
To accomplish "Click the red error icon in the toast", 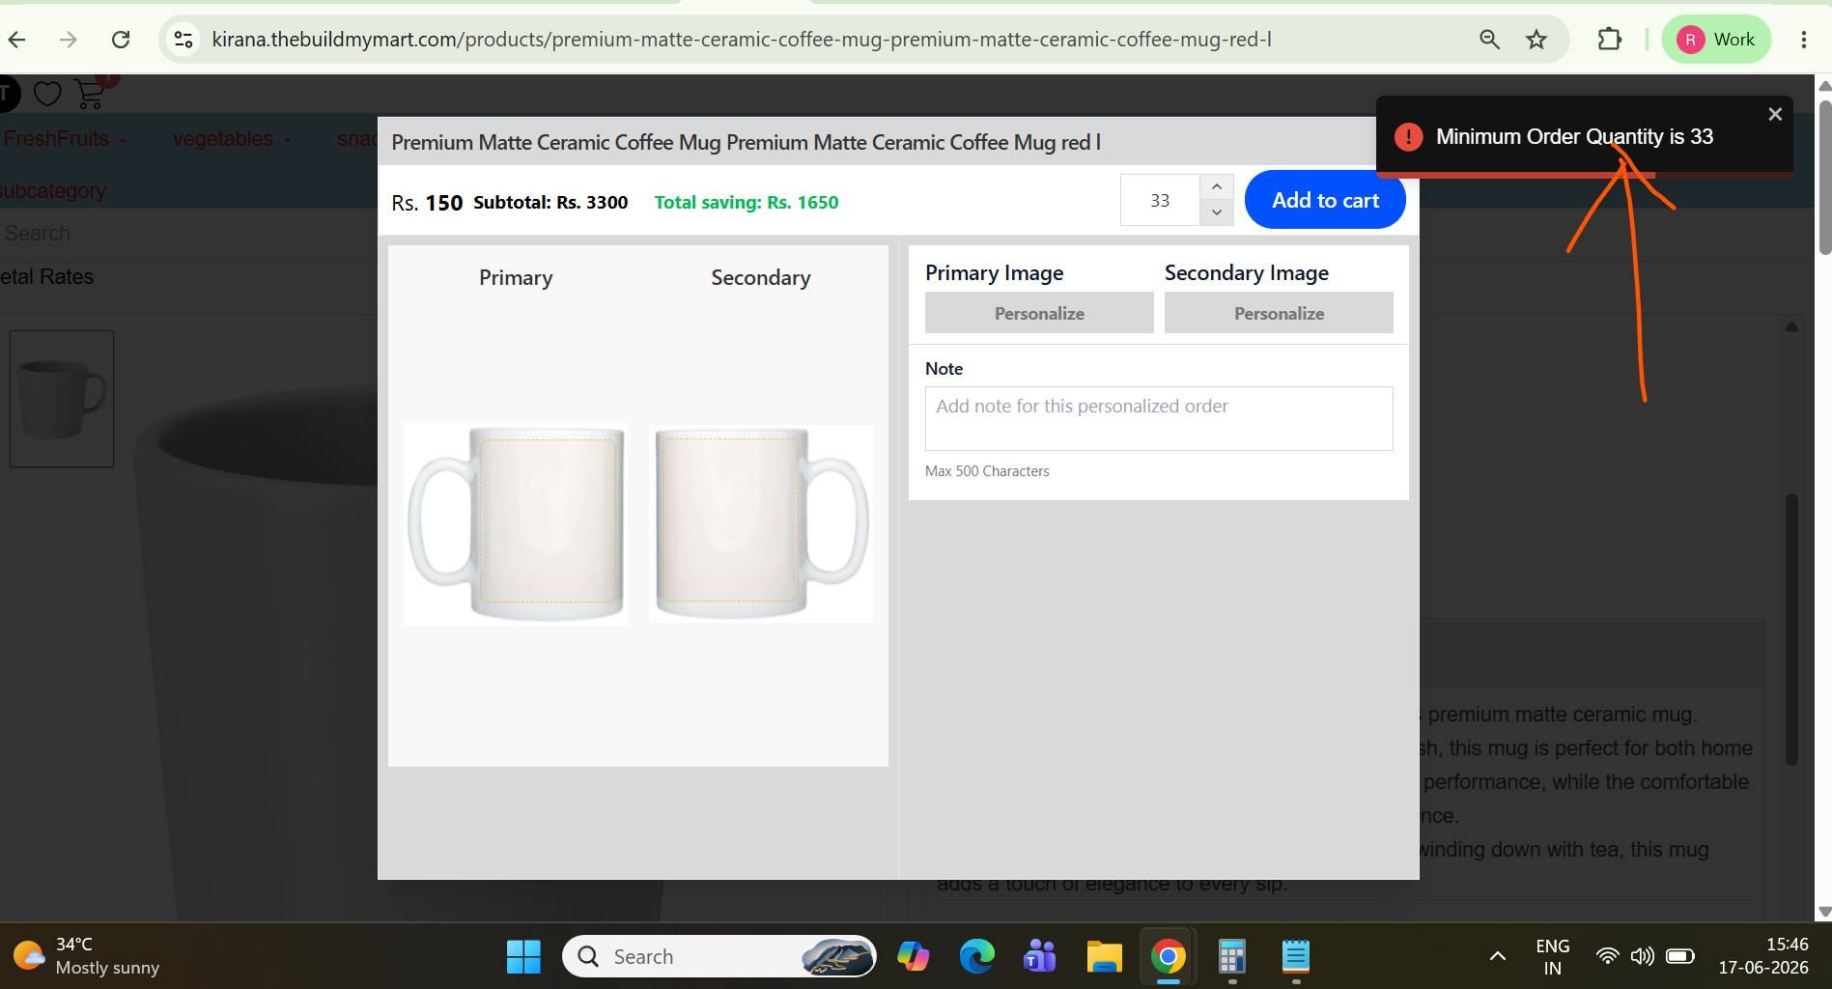I will (1409, 137).
